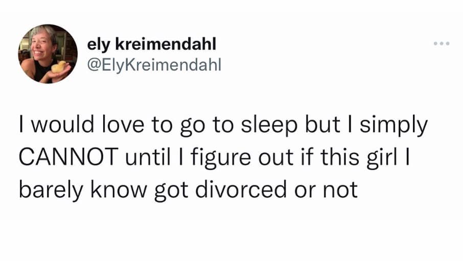Open the @ElyKreimendahl handle link
The width and height of the screenshot is (463, 261).
(x=154, y=66)
